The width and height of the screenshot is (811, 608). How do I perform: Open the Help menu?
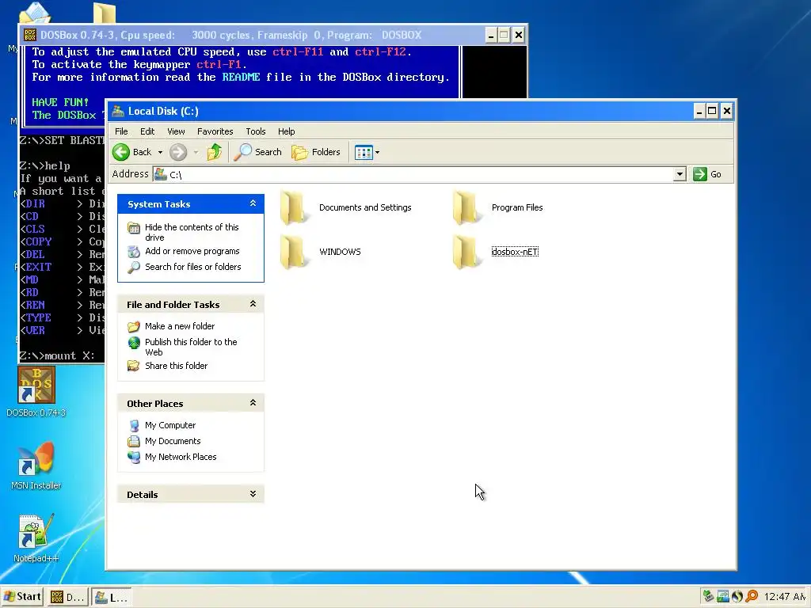(x=286, y=131)
